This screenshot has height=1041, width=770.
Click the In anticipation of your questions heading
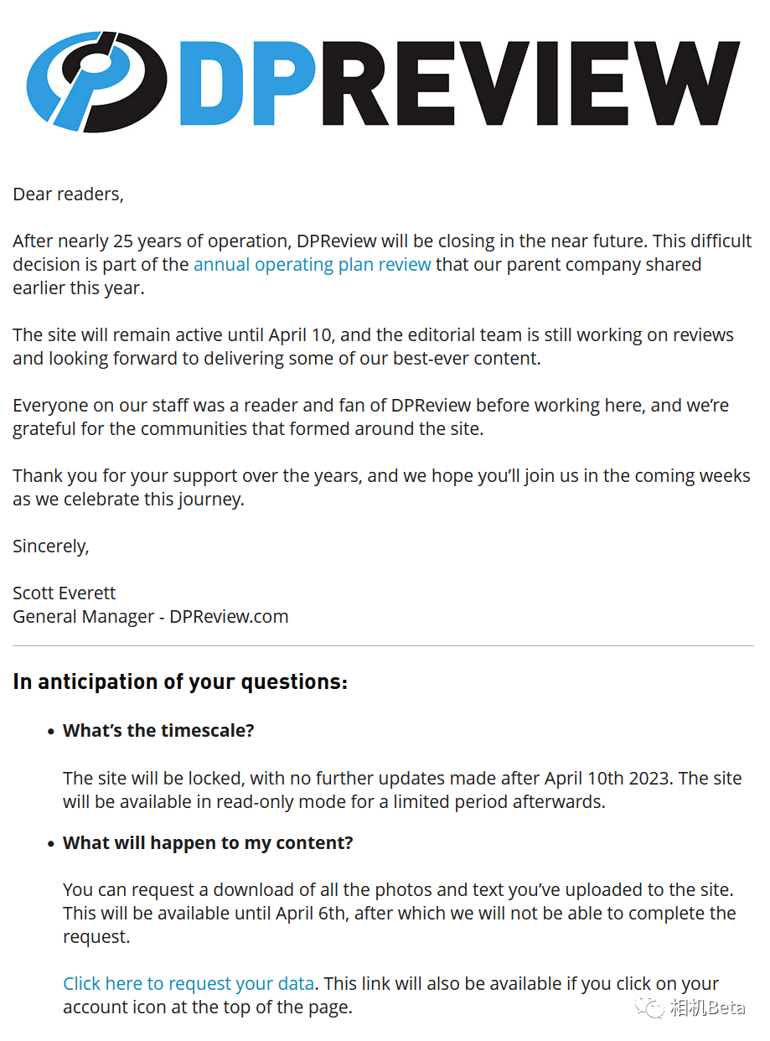click(180, 681)
